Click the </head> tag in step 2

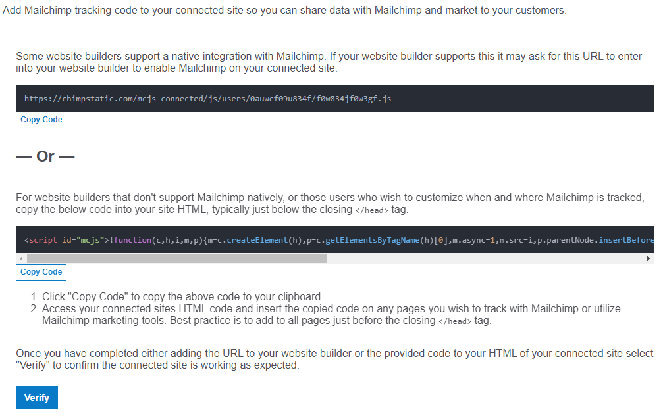[x=454, y=321]
